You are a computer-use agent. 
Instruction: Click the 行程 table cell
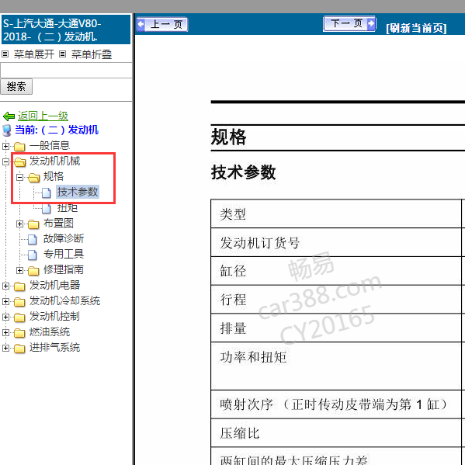click(336, 299)
